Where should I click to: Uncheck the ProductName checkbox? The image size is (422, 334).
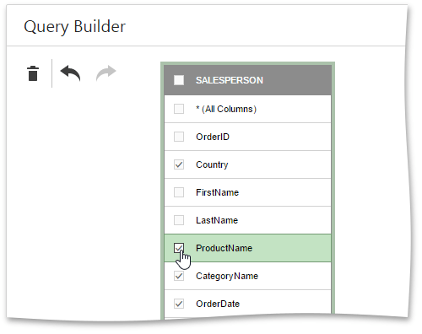[x=179, y=248]
